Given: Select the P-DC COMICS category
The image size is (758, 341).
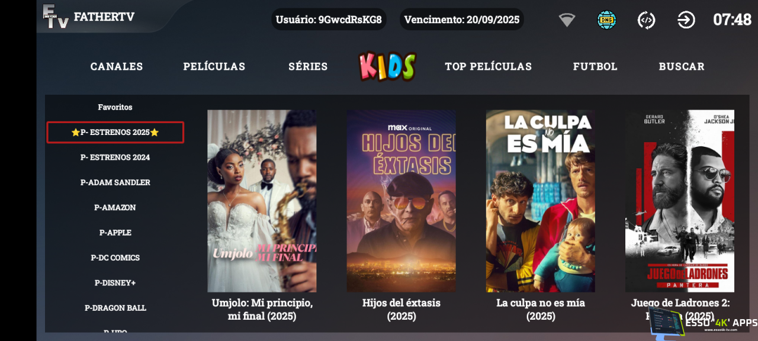Looking at the screenshot, I should click(115, 258).
